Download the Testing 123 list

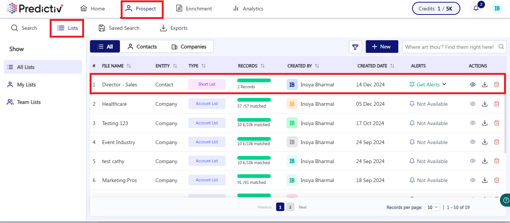click(x=485, y=123)
